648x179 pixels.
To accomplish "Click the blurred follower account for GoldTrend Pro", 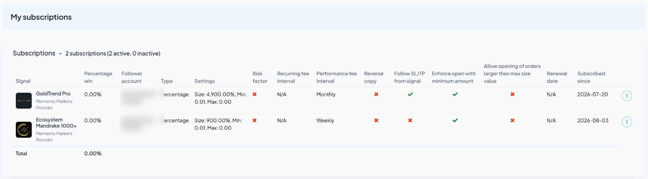I will pyautogui.click(x=139, y=98).
